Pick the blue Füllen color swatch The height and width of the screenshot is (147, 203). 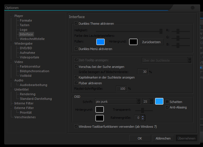pos(100,42)
